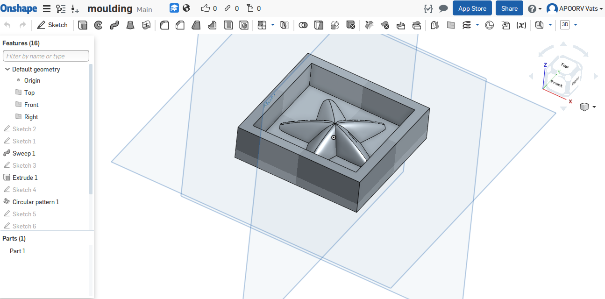Select the Derived tool
The width and height of the screenshot is (605, 299).
coord(505,25)
